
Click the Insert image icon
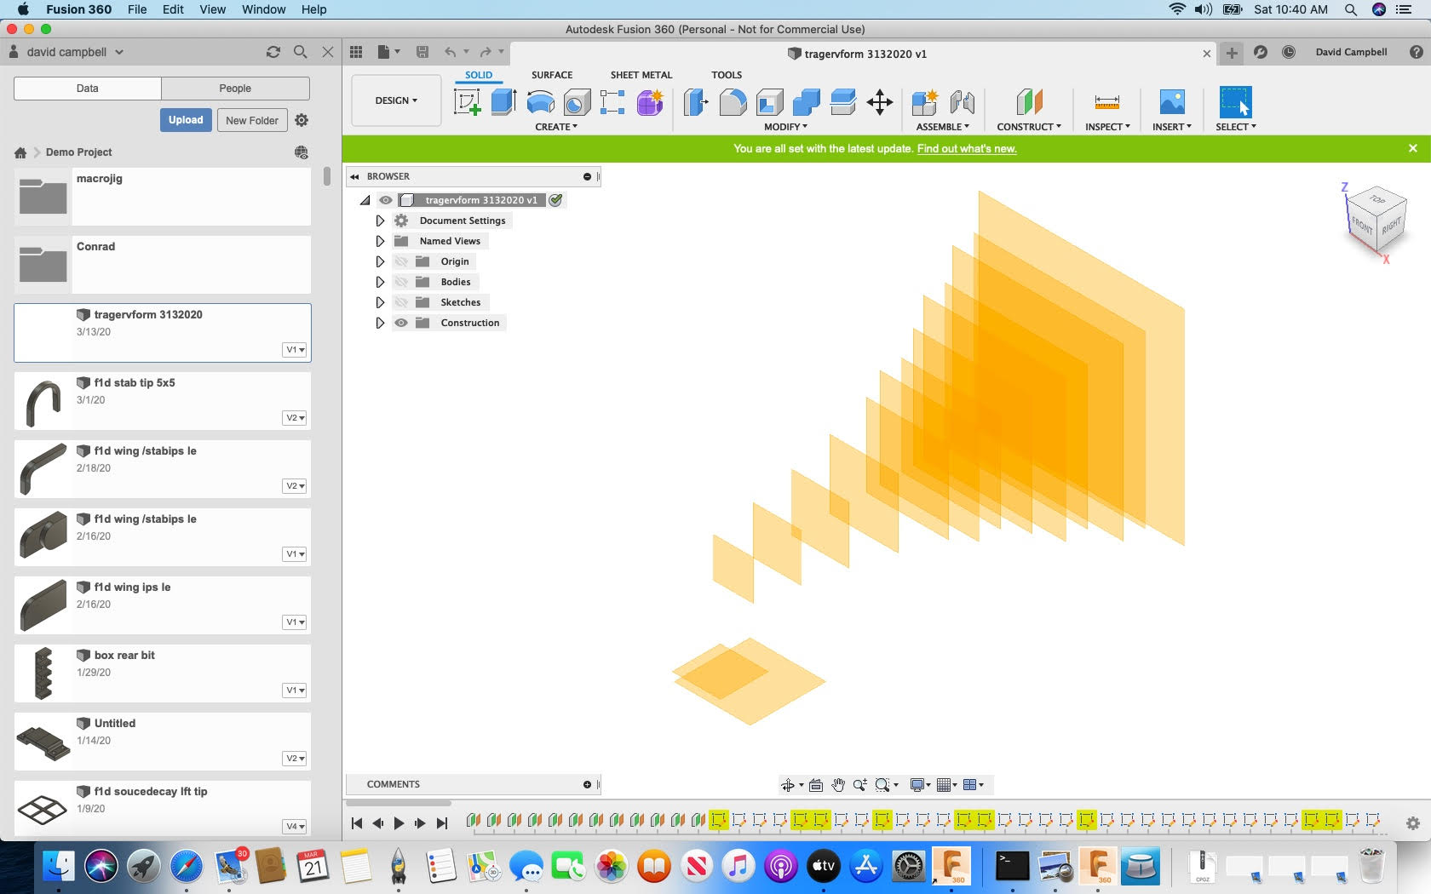[1172, 102]
